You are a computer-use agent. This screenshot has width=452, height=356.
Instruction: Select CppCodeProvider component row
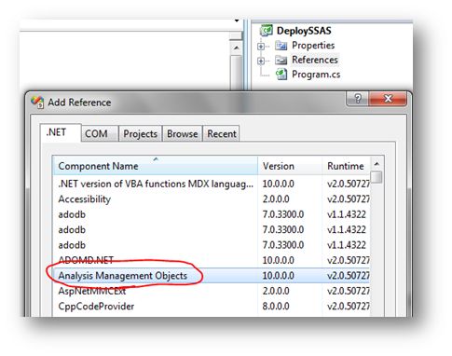[x=212, y=307]
